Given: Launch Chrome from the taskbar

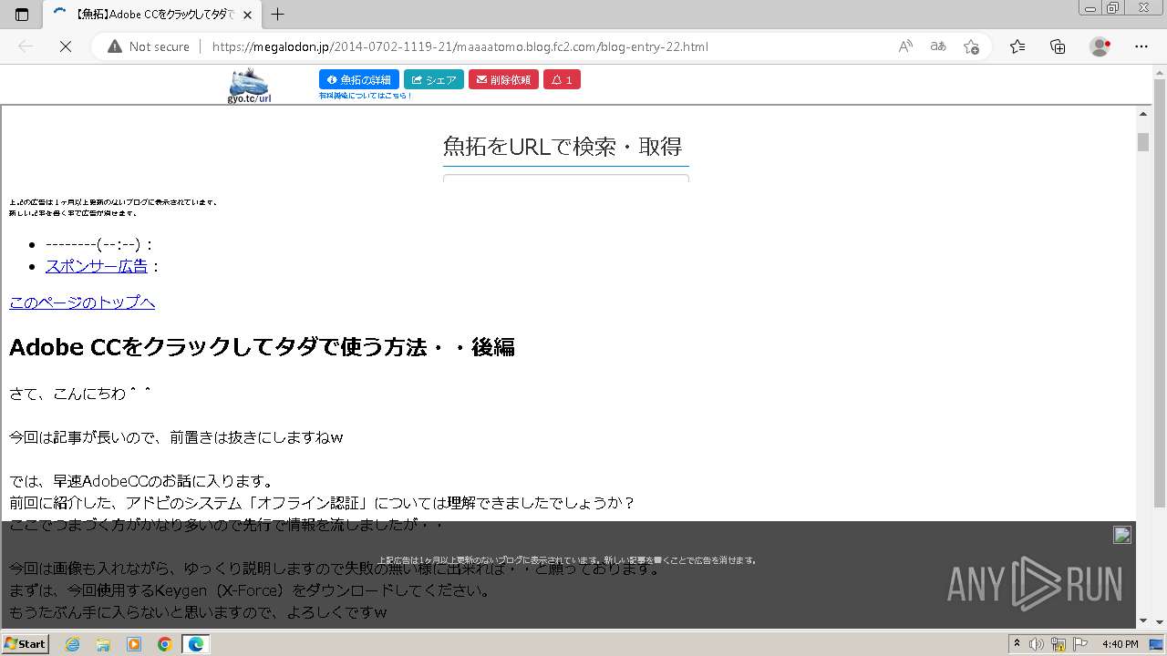Looking at the screenshot, I should [165, 644].
